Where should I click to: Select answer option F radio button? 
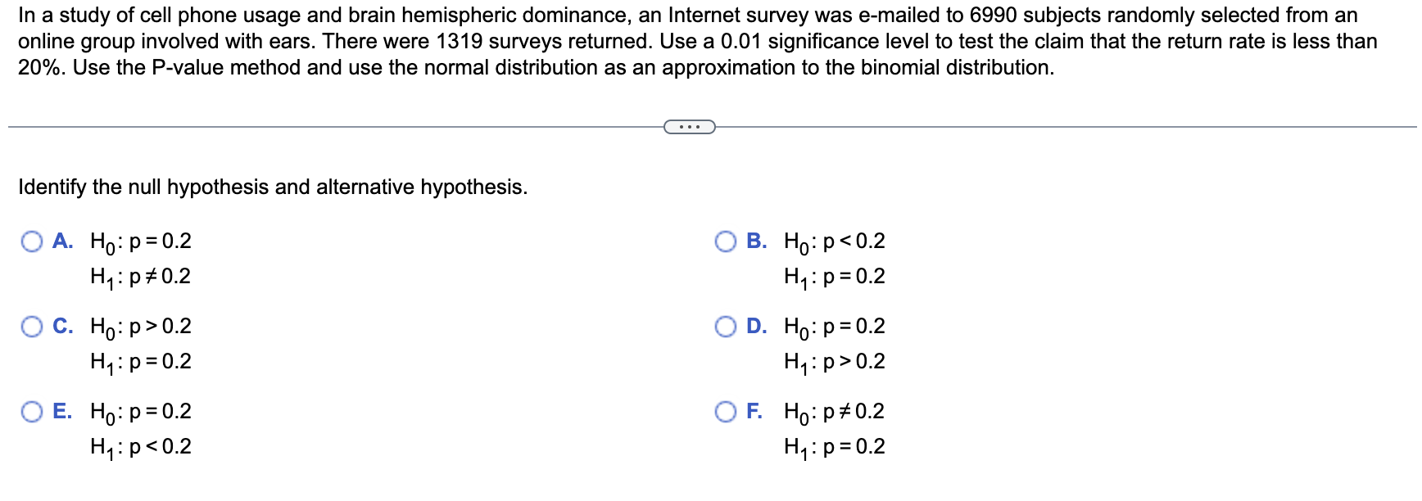pyautogui.click(x=727, y=412)
